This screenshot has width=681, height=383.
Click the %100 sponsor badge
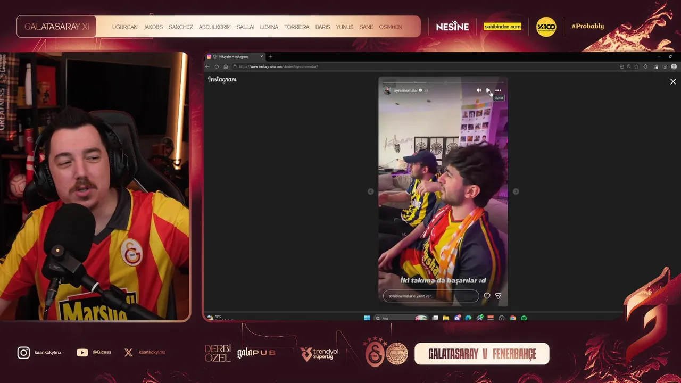coord(546,27)
